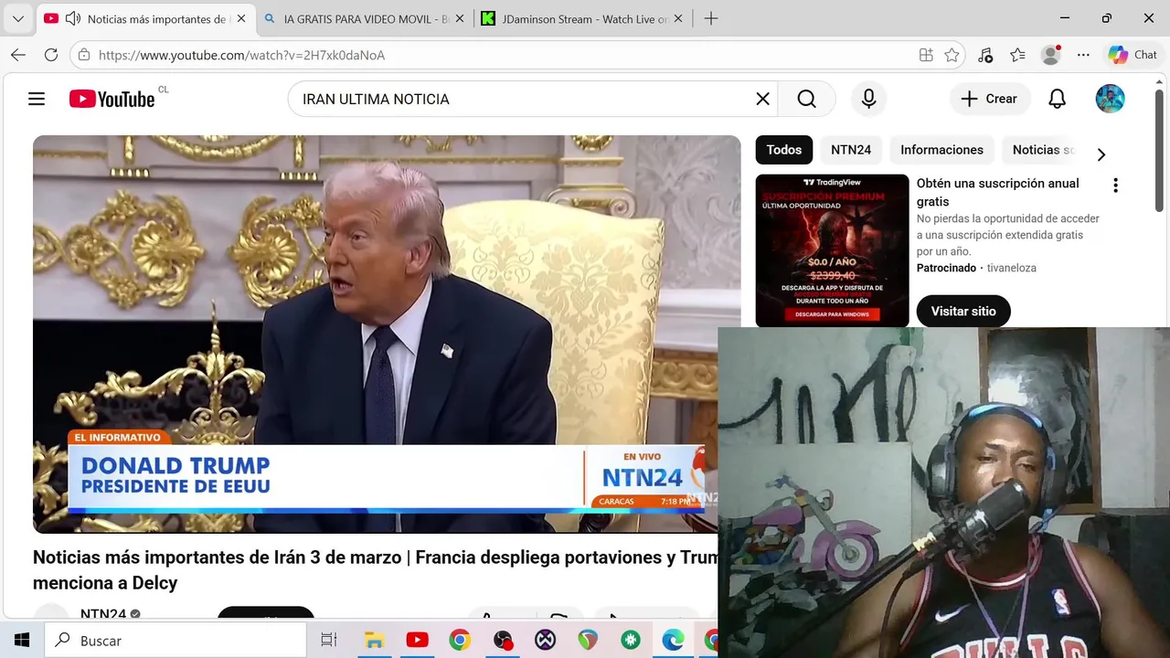Select the NTN24 filter chip

[x=851, y=150]
